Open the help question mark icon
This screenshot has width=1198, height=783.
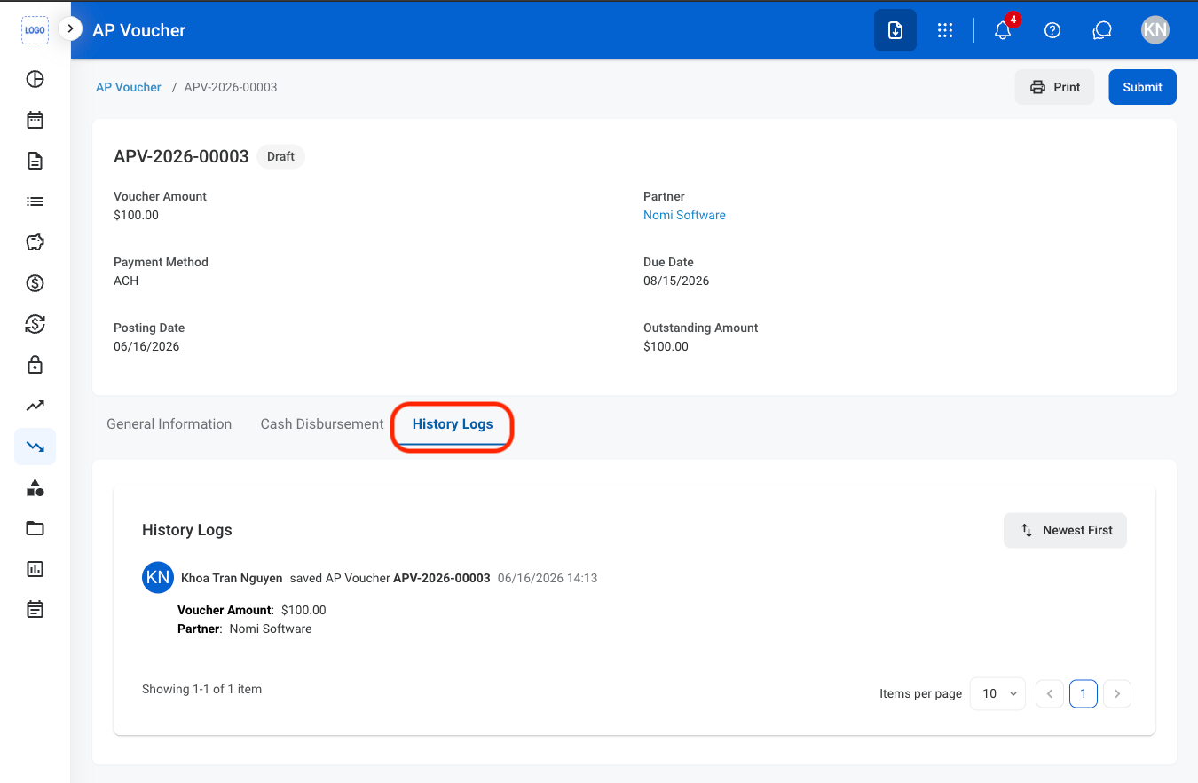pos(1052,30)
